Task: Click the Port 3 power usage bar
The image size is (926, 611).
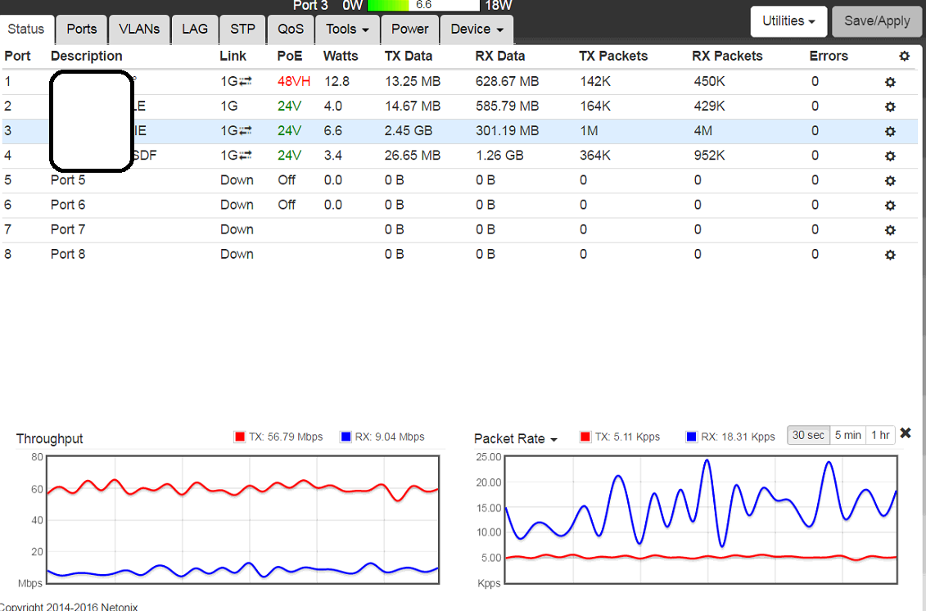Action: pyautogui.click(x=423, y=5)
